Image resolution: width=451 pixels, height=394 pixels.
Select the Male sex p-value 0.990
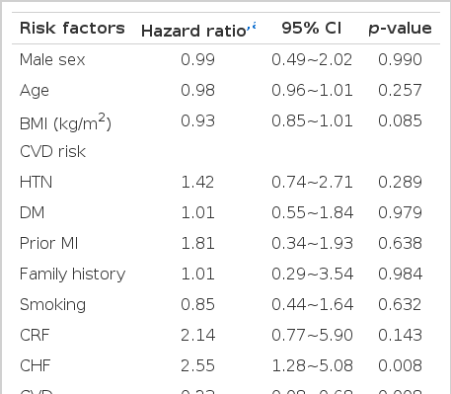400,59
